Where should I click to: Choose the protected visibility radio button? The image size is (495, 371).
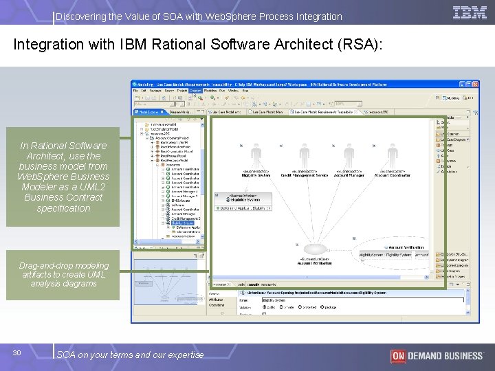pos(300,307)
